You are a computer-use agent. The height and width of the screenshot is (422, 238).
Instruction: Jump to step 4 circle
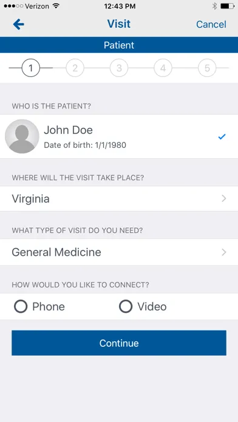pyautogui.click(x=163, y=68)
